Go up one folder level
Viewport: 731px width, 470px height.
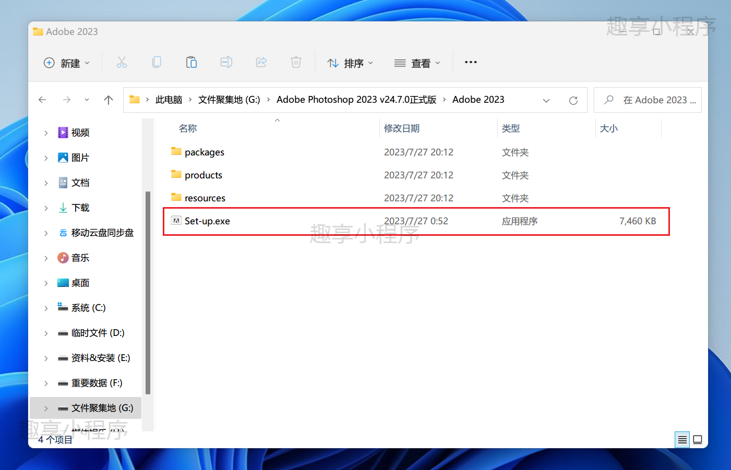(x=109, y=100)
